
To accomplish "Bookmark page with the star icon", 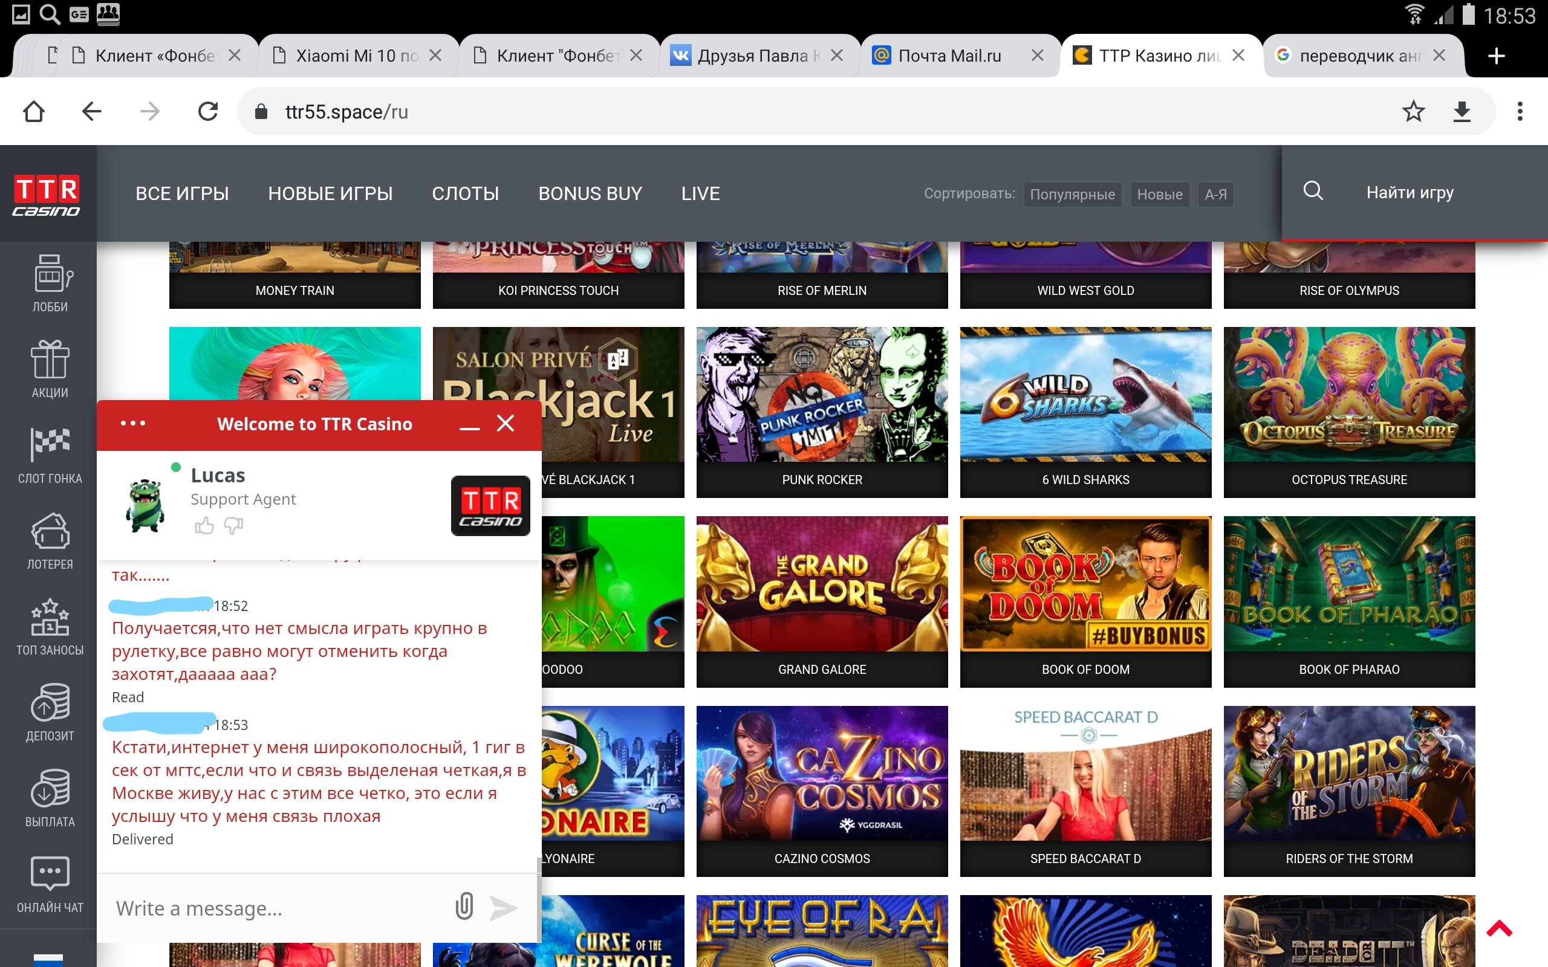I will [x=1413, y=112].
